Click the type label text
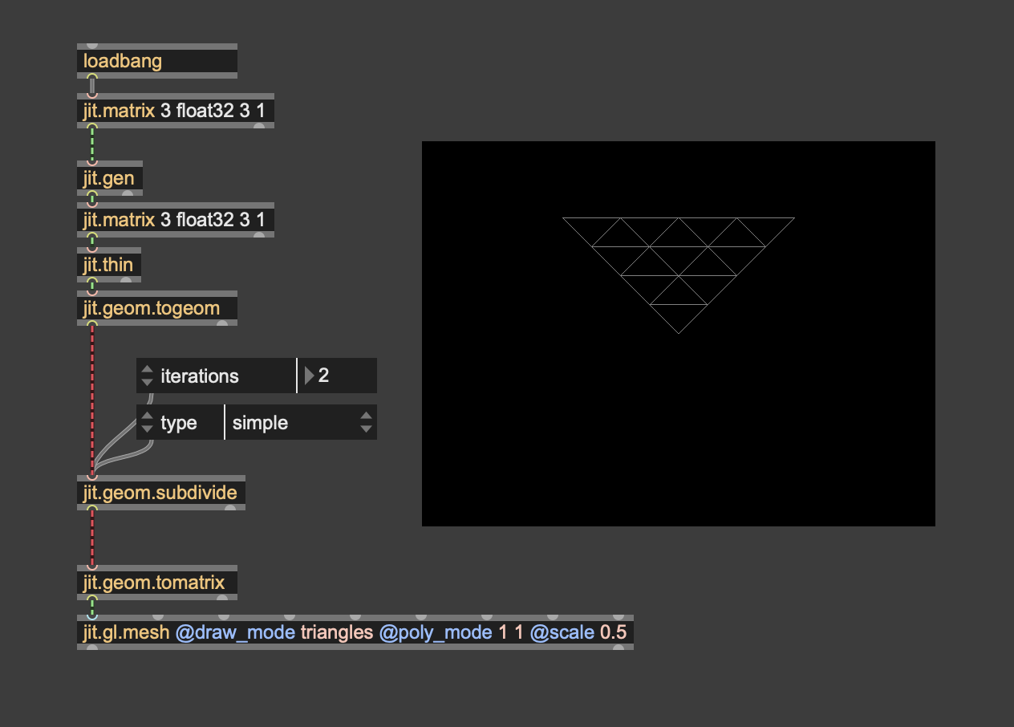 pyautogui.click(x=179, y=423)
